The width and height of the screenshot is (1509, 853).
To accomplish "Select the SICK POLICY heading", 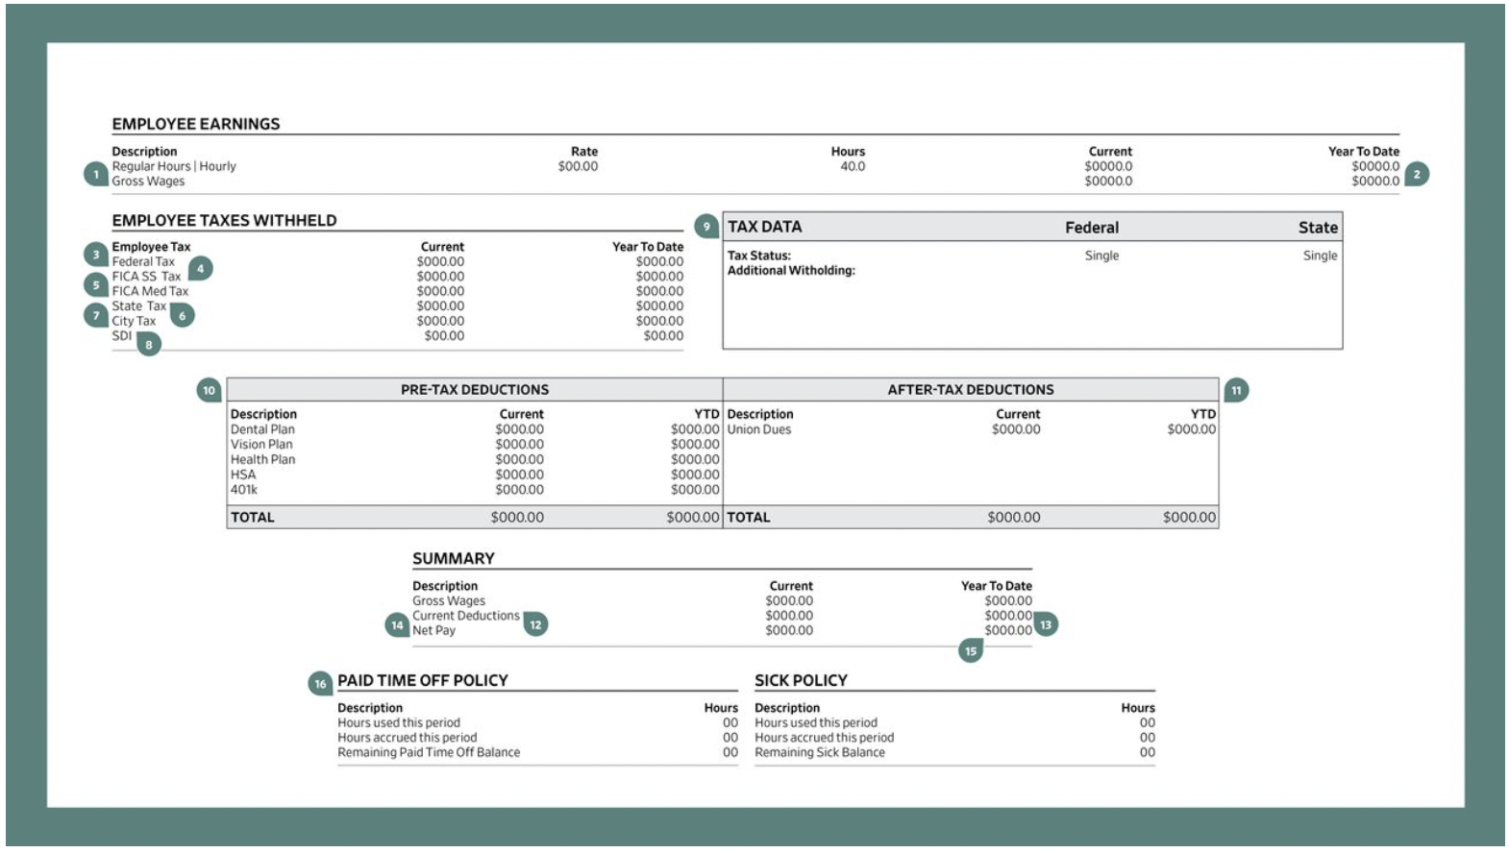I will click(801, 680).
